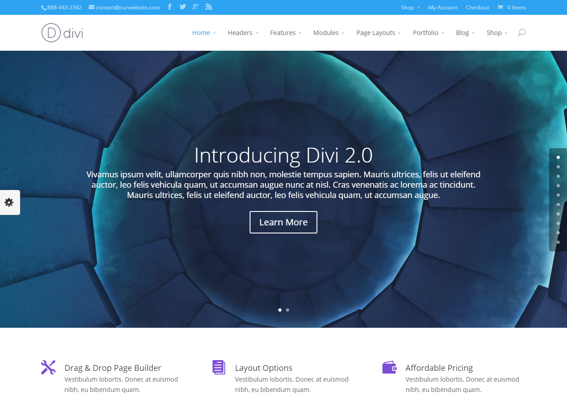Click the Drag & Drop Page Builder heading
567x396 pixels.
[113, 368]
